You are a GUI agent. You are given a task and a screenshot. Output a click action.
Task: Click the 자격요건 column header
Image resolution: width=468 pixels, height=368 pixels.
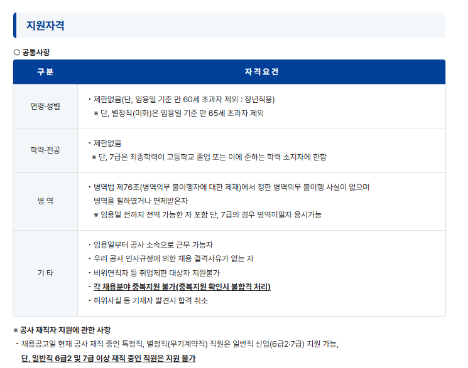pyautogui.click(x=261, y=72)
